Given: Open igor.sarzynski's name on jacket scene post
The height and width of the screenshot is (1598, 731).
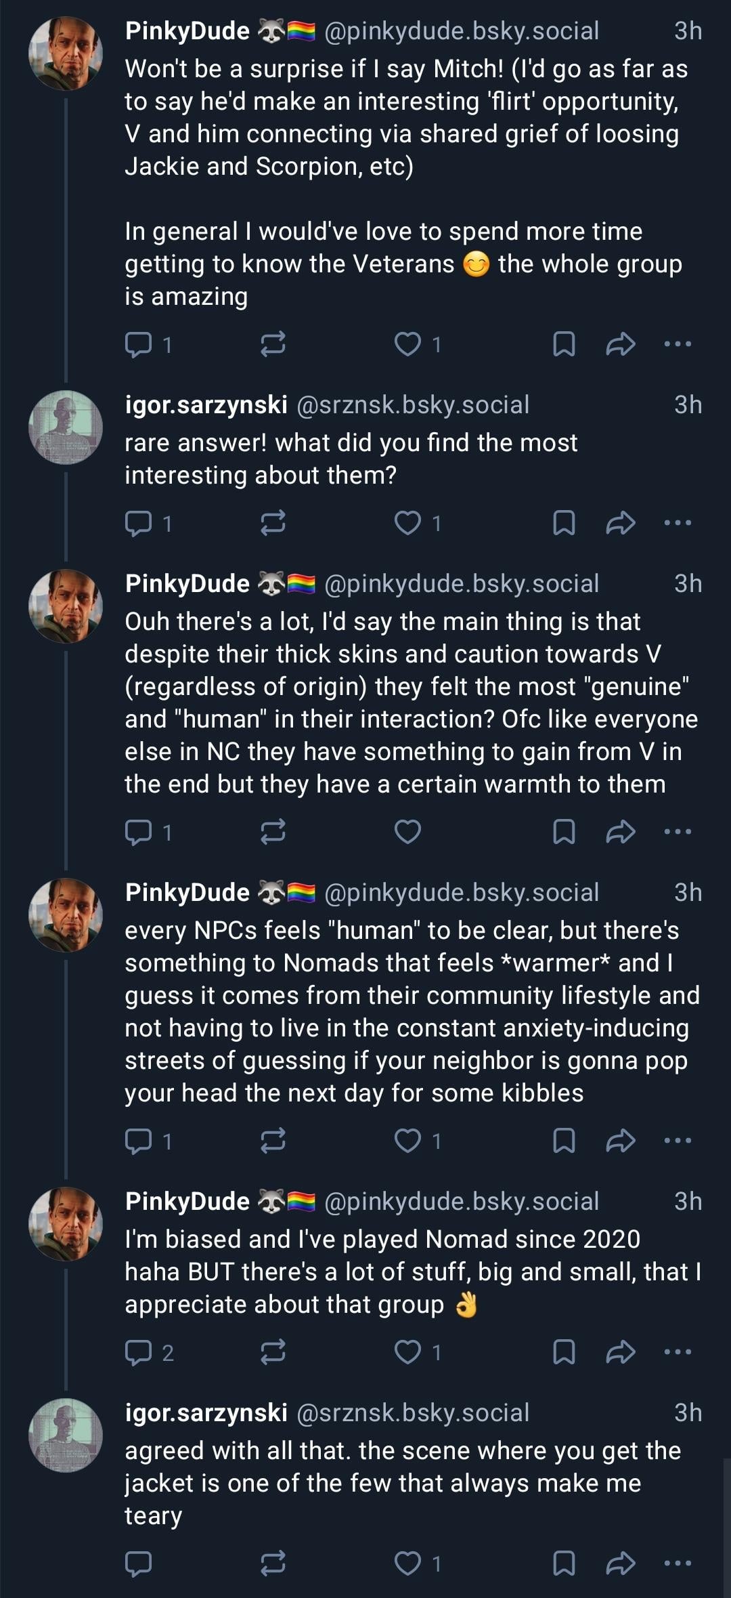Looking at the screenshot, I should pyautogui.click(x=206, y=1413).
